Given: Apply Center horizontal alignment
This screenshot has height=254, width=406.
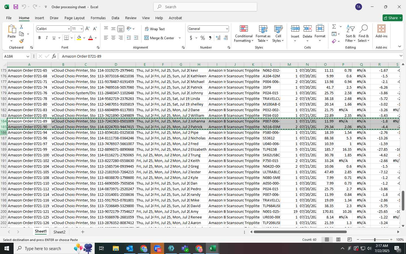Looking at the screenshot, I should coord(113,38).
